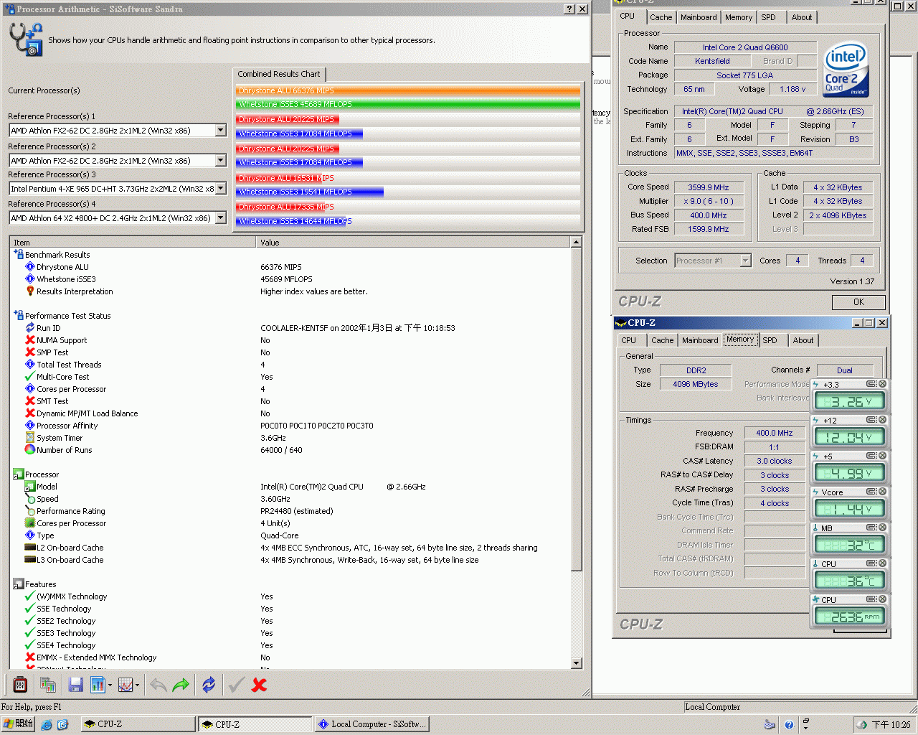Click the Item column header
Screen dimensions: 918x735
pos(133,243)
